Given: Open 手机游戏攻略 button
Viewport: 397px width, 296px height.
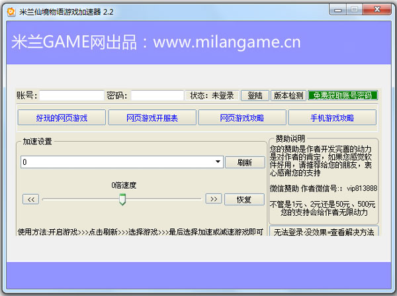Looking at the screenshot, I should click(331, 118).
